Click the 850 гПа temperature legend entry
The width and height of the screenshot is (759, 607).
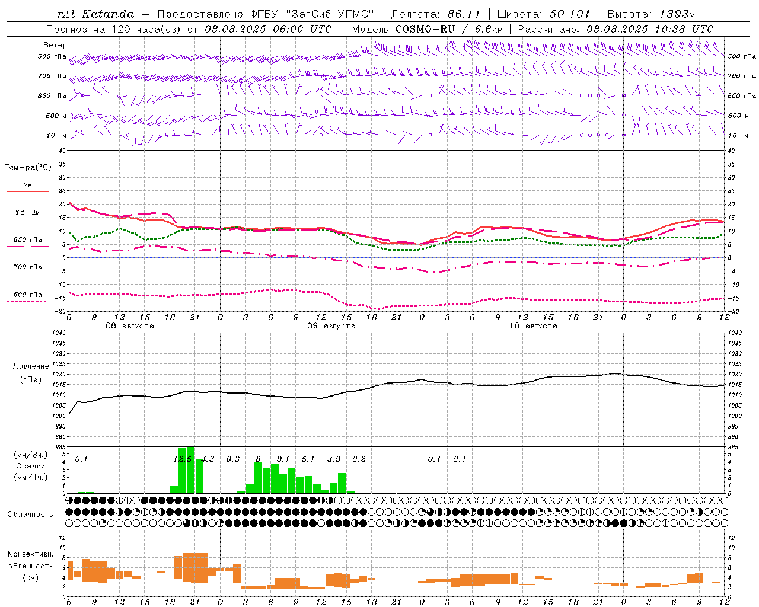[x=27, y=240]
